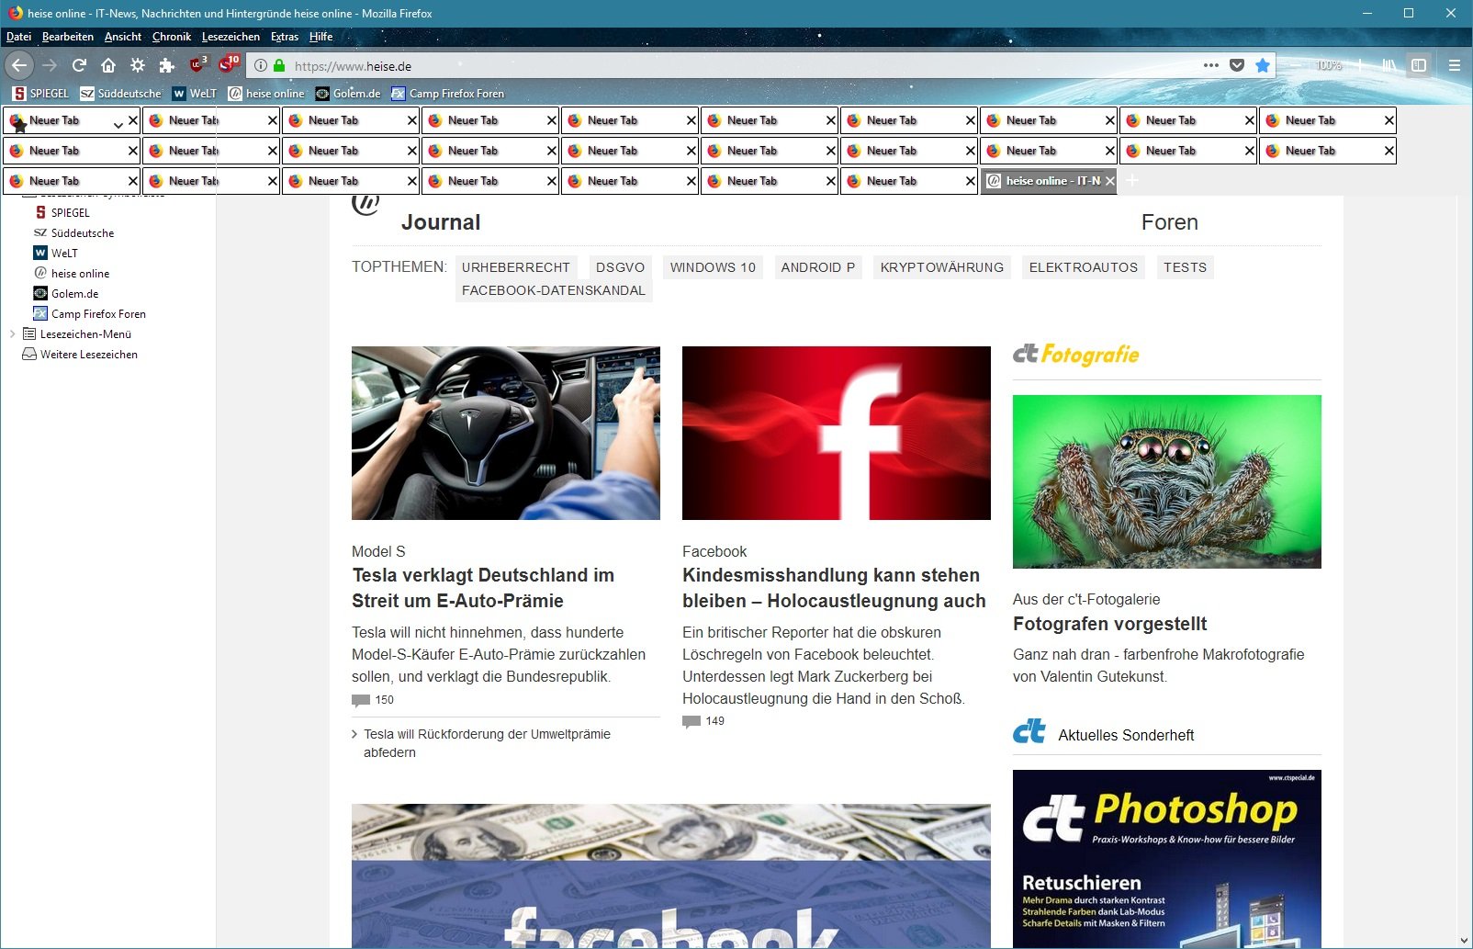
Task: Open the add-ons puzzle piece icon
Action: point(166,65)
